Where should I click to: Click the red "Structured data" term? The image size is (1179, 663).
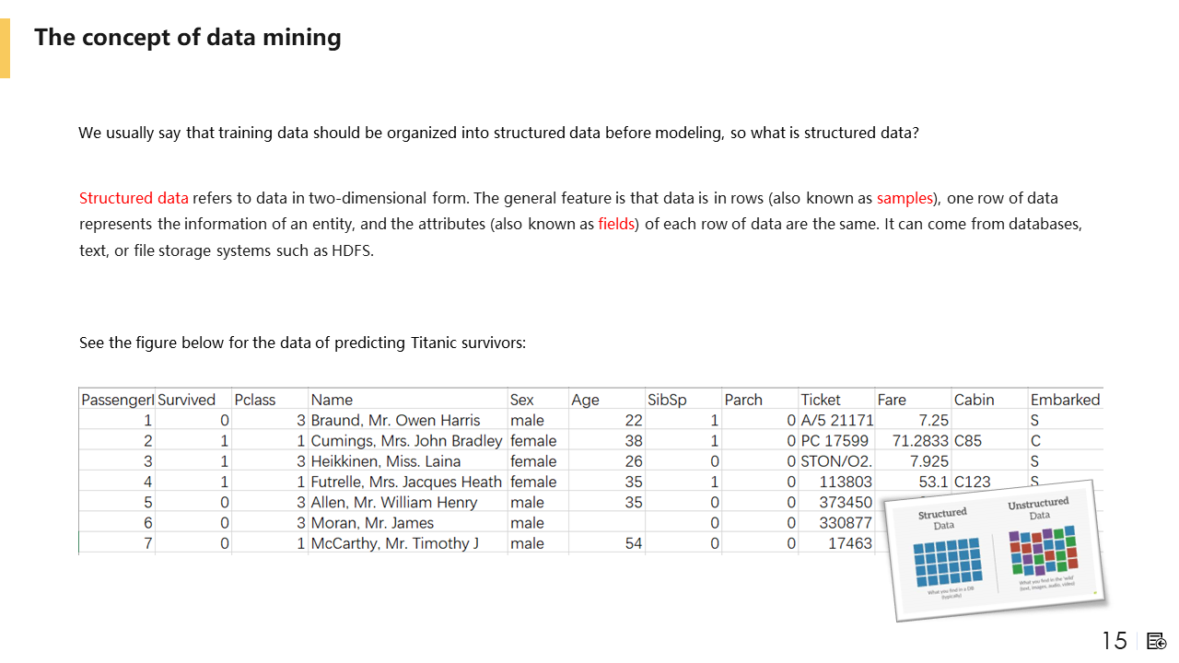coord(134,198)
